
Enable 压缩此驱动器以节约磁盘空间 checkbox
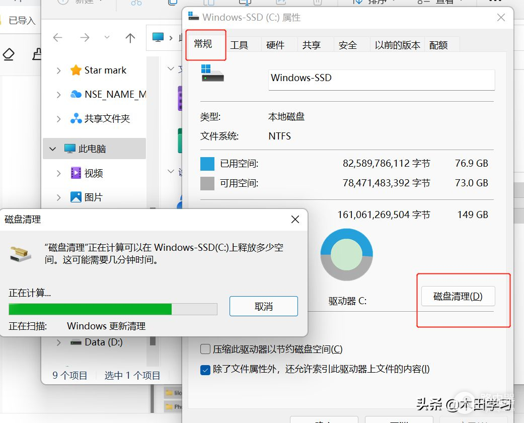[x=205, y=349]
